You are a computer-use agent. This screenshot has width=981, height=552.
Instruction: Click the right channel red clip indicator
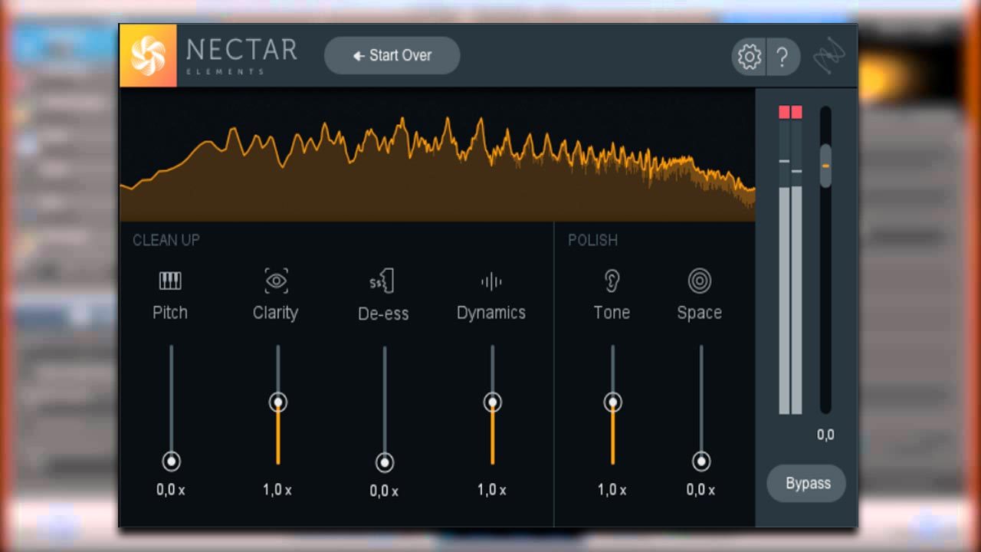tap(797, 113)
